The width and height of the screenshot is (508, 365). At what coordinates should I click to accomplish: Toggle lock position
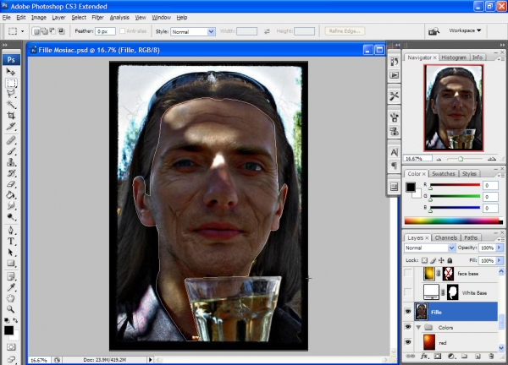coord(441,260)
